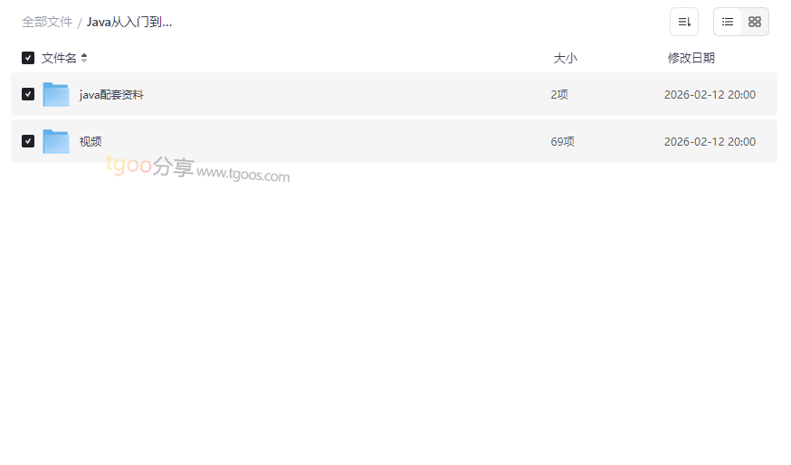
Task: Toggle the select-all files checkbox
Action: (28, 58)
